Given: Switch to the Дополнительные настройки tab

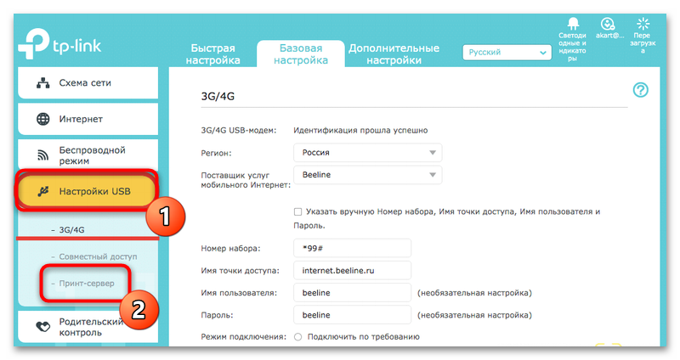Looking at the screenshot, I should [394, 54].
